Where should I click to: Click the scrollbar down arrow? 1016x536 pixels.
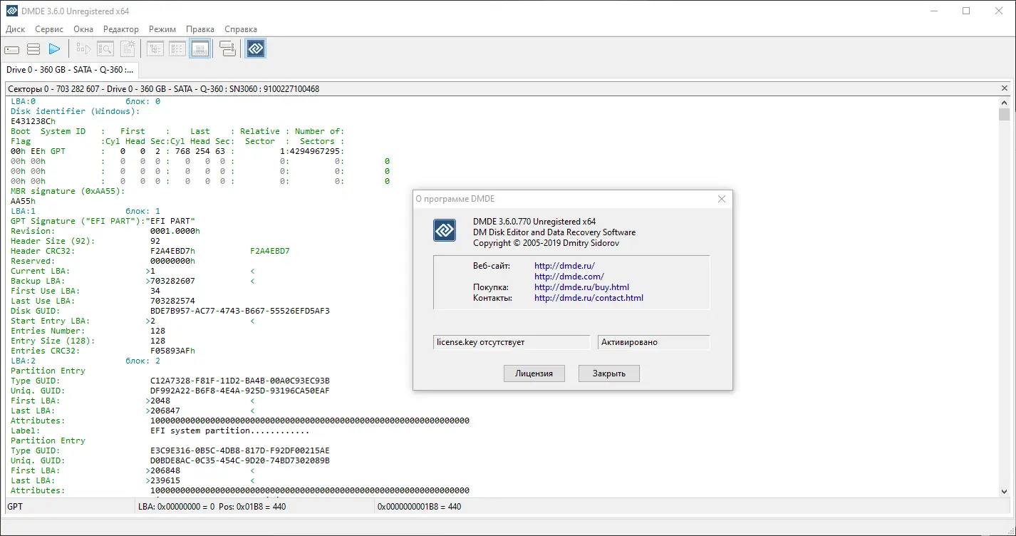click(1004, 491)
